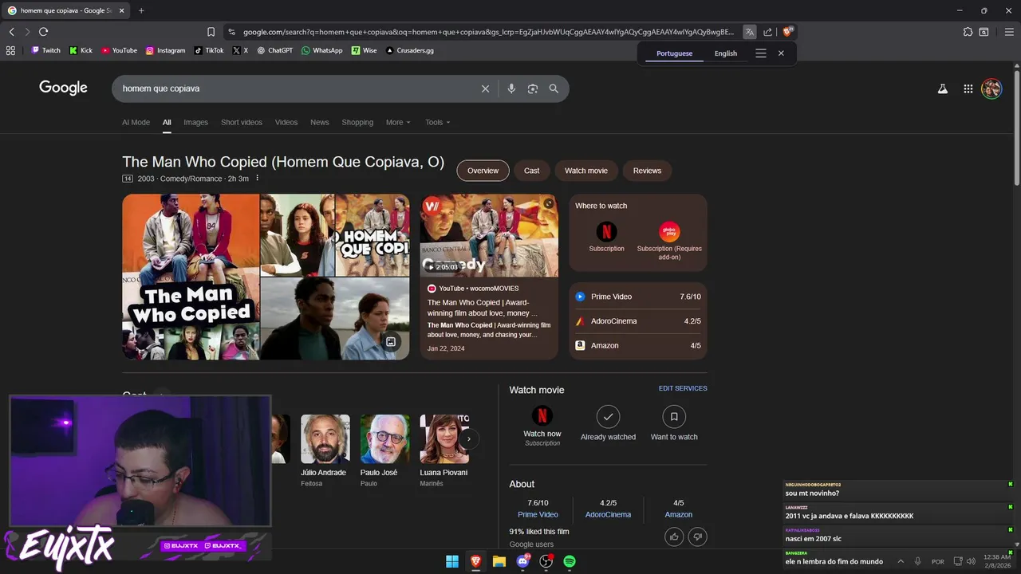This screenshot has height=574, width=1021.
Task: Click EDIT SERVICES link
Action: pos(683,388)
